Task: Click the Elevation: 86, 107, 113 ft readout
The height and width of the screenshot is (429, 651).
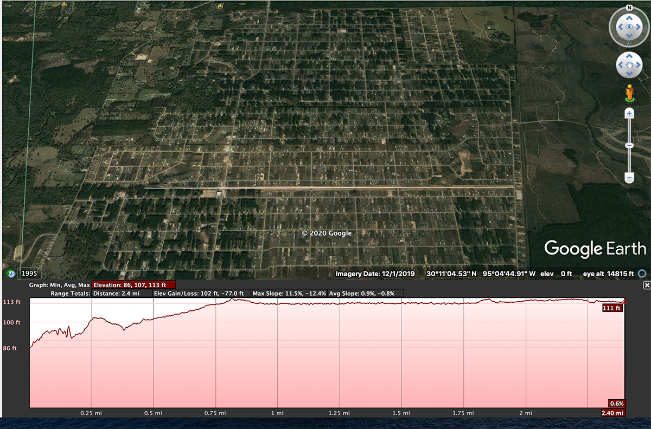Action: point(133,285)
